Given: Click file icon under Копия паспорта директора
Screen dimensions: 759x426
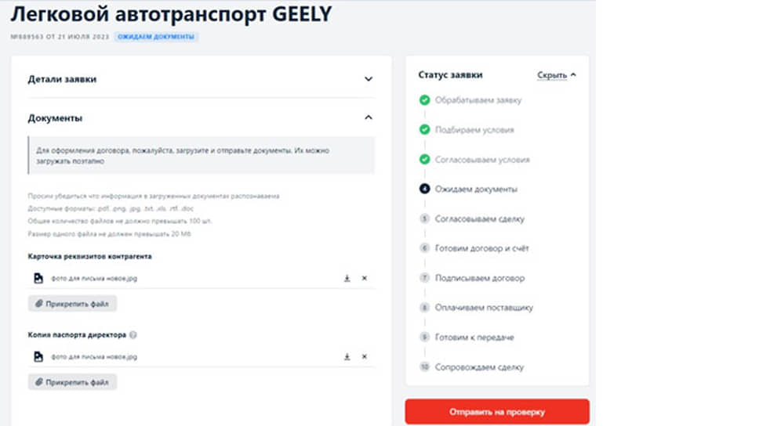Looking at the screenshot, I should (x=38, y=356).
